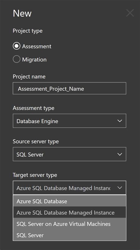
Task: Choose Azure SQL Database from list
Action: (x=69, y=201)
